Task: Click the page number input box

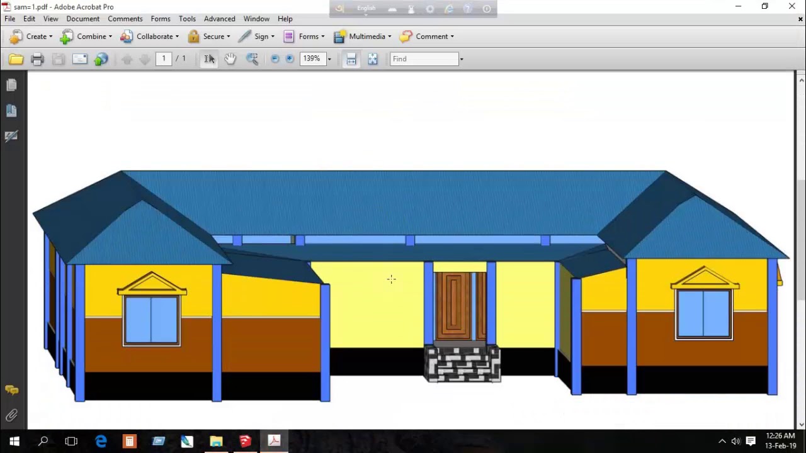Action: 164,59
